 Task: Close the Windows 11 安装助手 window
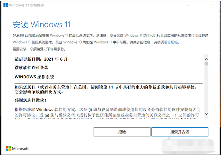(213, 5)
